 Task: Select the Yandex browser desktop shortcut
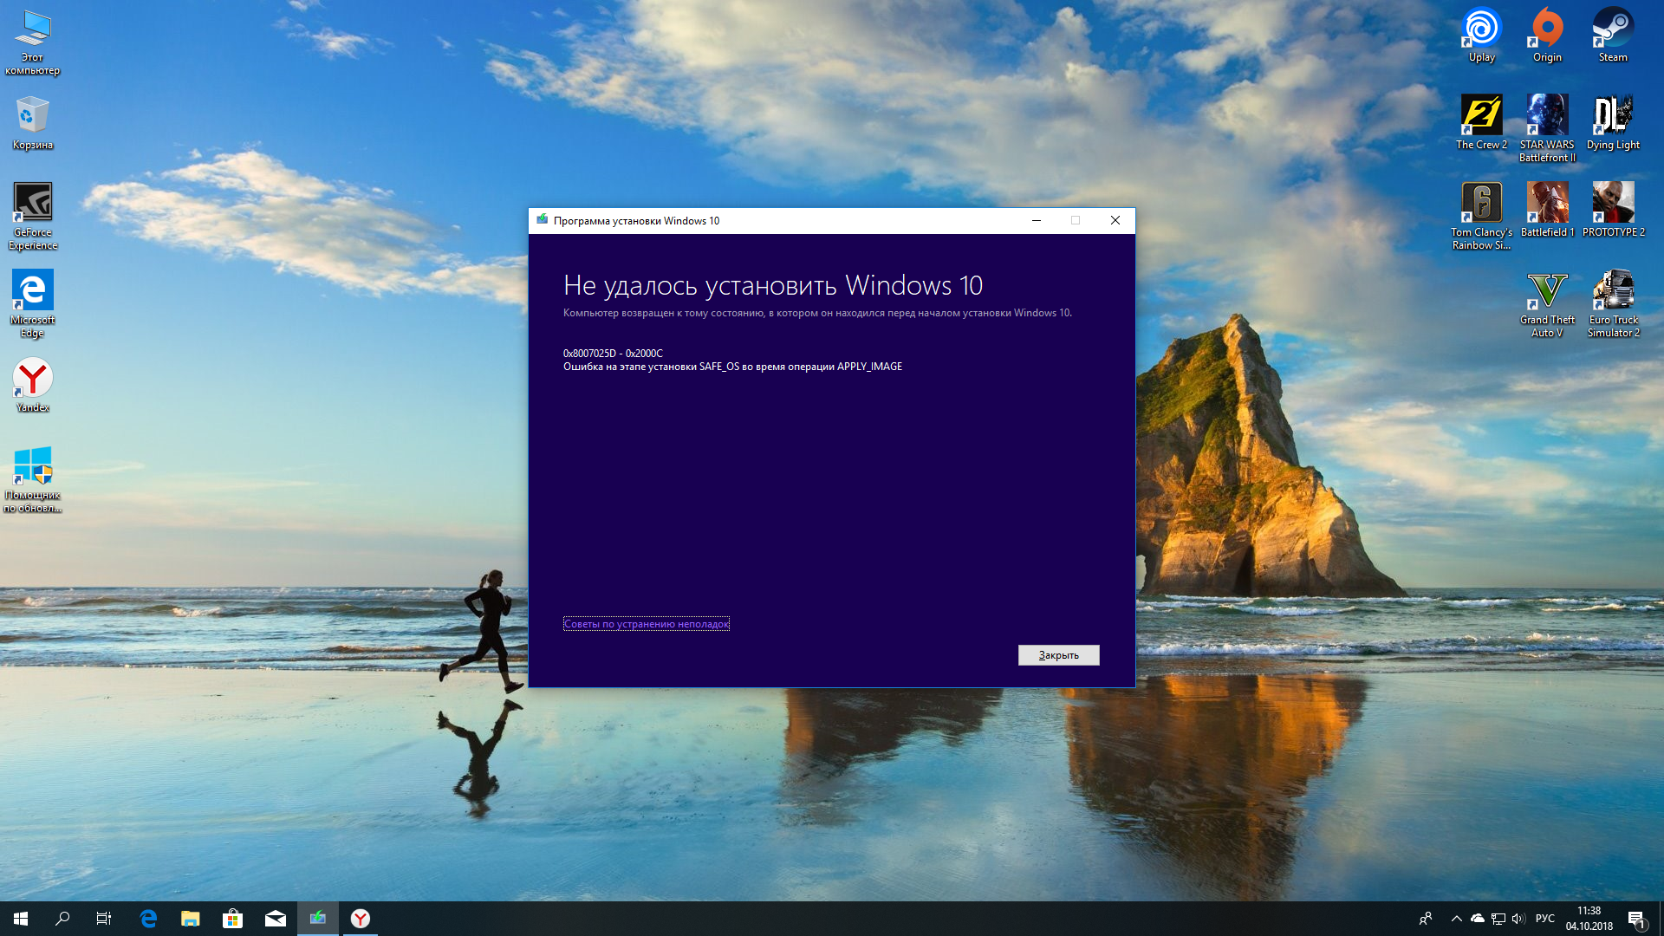33,385
